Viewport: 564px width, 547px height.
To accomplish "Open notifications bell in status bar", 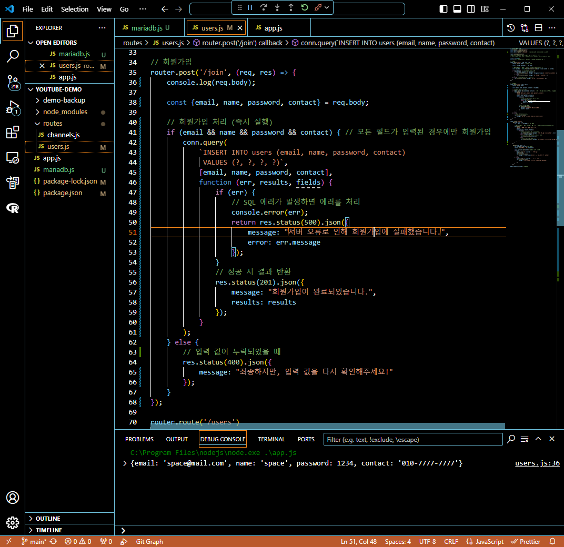I will tap(552, 542).
